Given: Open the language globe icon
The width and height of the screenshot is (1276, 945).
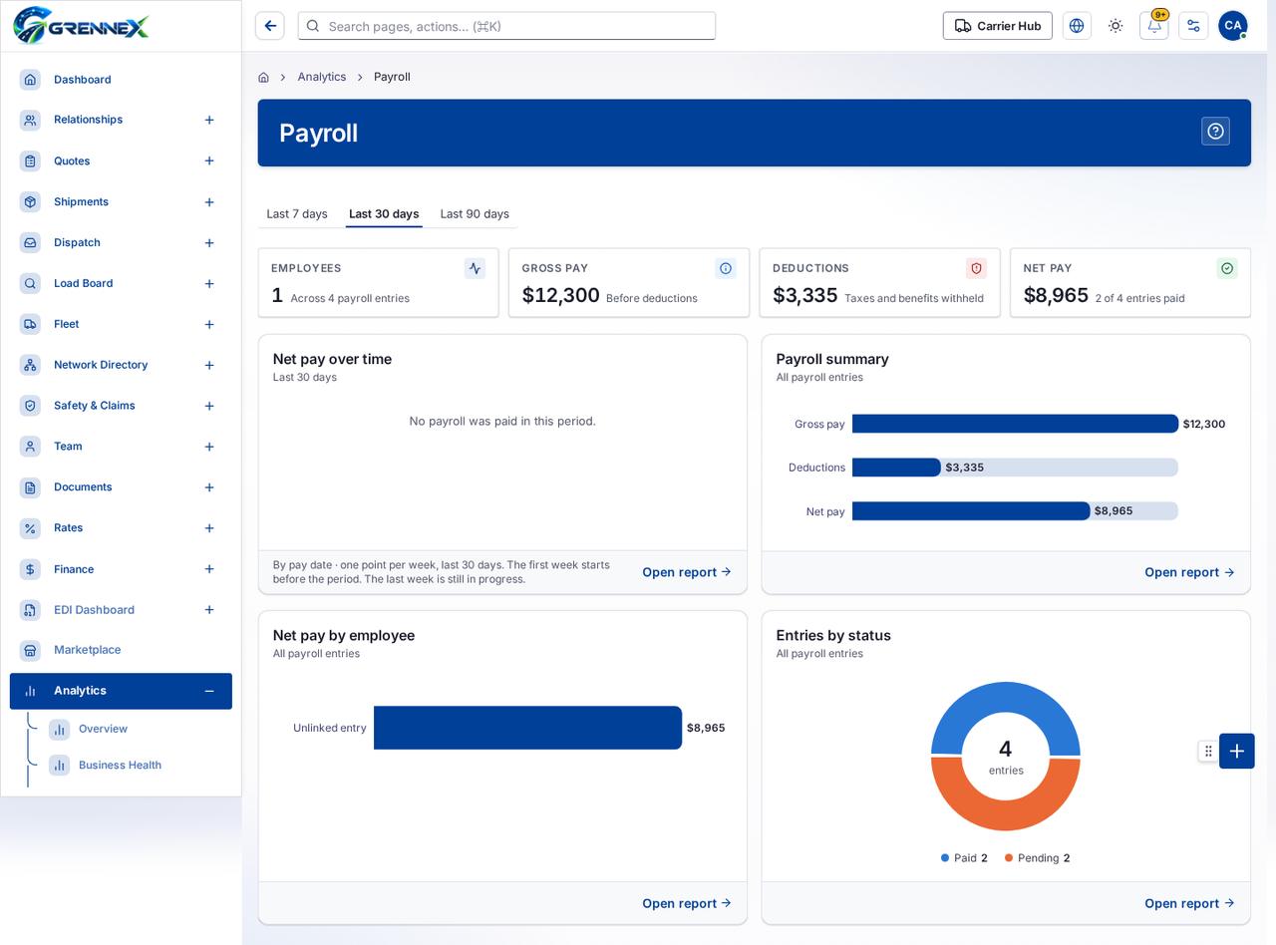Looking at the screenshot, I should coord(1077,26).
